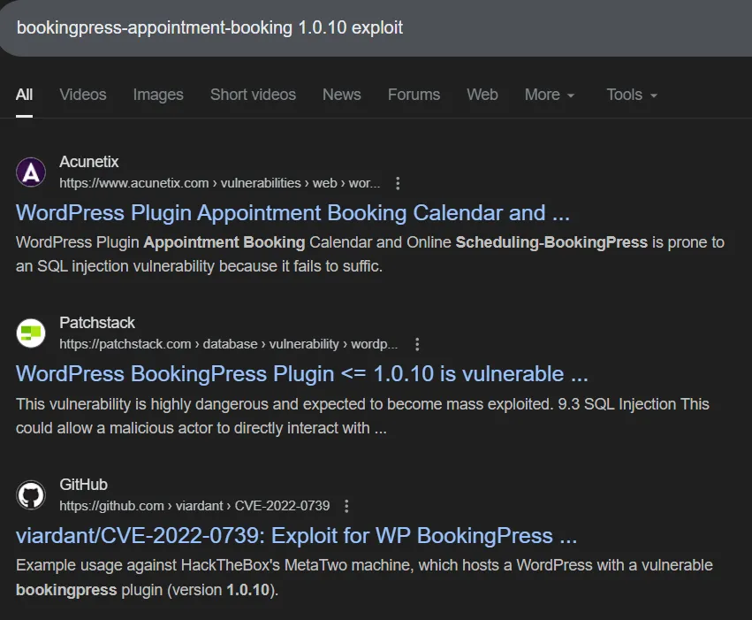Open WordPress Plugin Appointment Booking Calendar result

tap(292, 213)
